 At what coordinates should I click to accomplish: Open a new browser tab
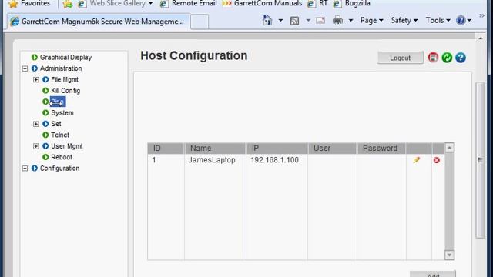click(200, 22)
